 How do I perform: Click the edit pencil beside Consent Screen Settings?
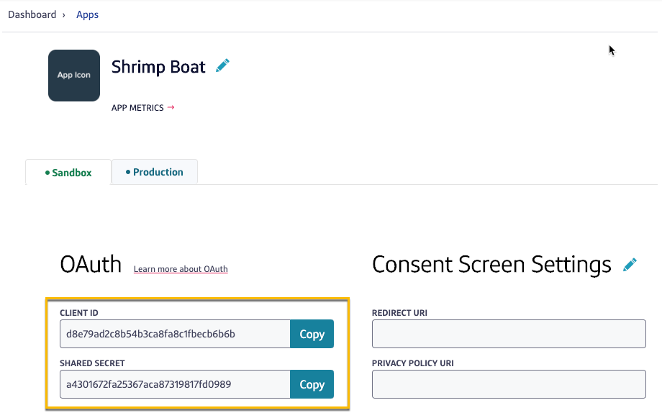(x=630, y=265)
